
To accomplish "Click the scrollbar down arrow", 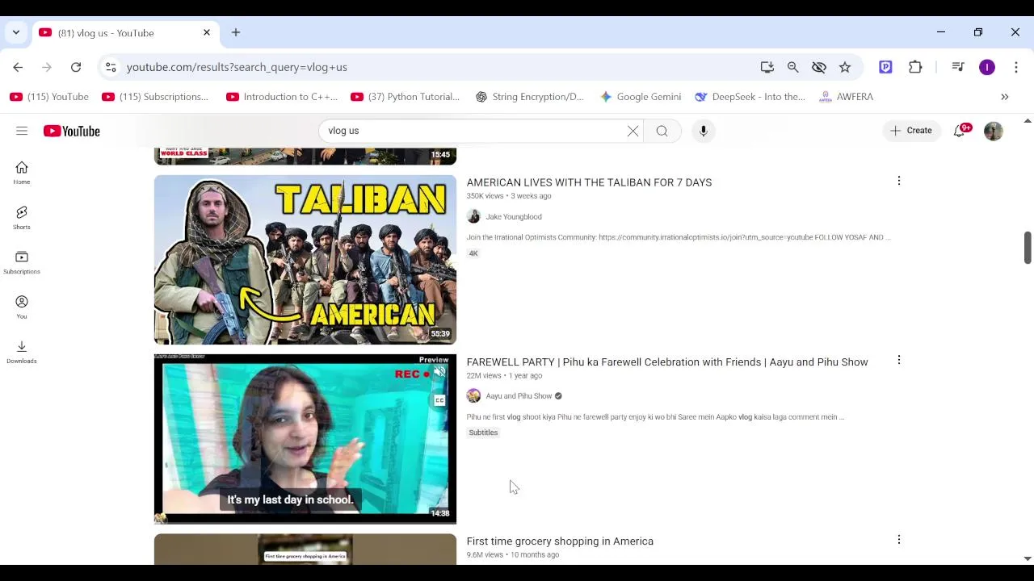I will tap(1028, 558).
